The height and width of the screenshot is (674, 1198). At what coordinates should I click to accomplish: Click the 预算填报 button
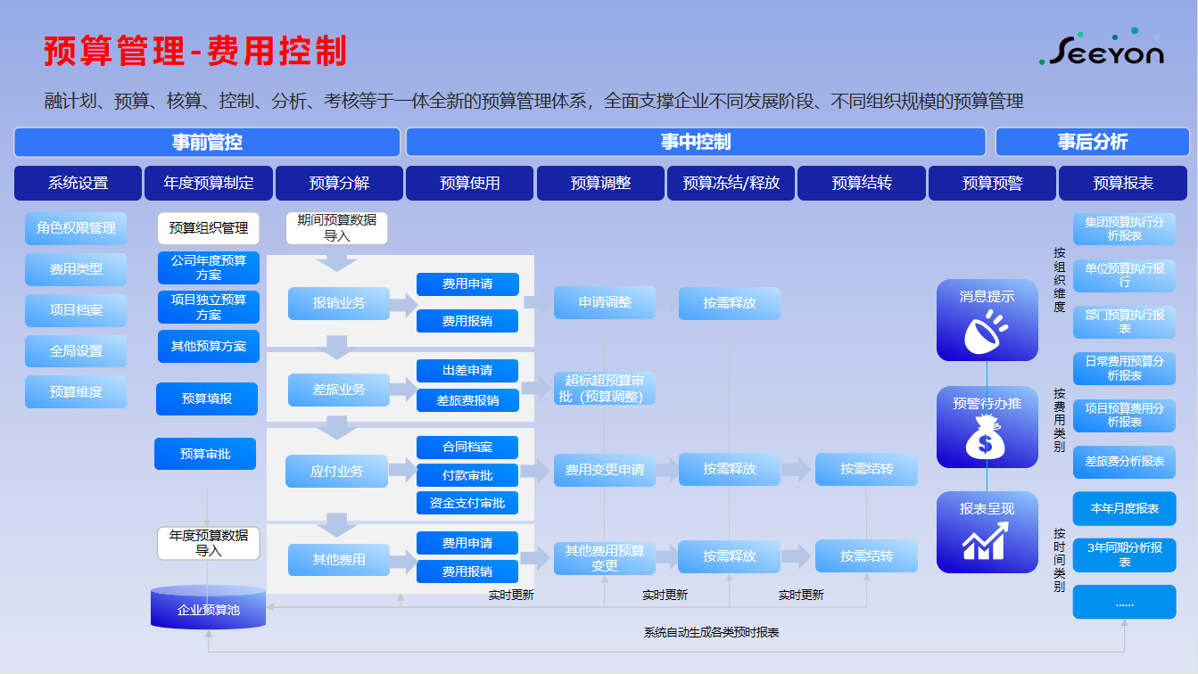coord(207,399)
